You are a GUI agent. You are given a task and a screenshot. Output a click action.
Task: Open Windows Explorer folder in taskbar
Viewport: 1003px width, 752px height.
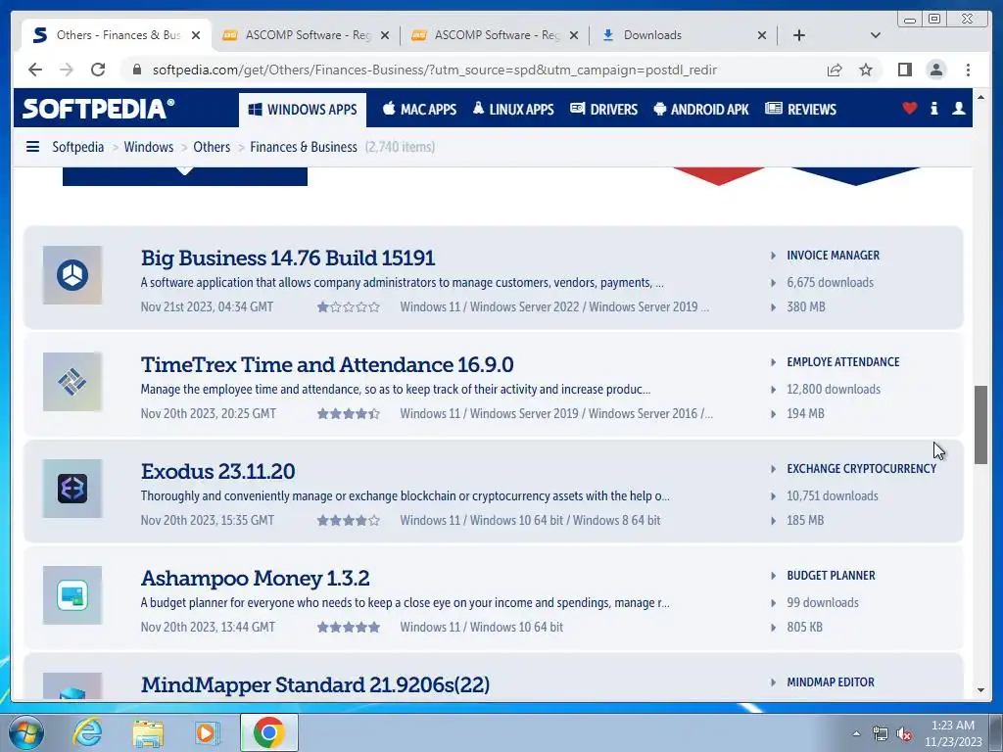click(148, 732)
